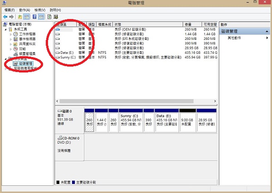The image size is (272, 193).
Task: Open the 其他動作 submenu arrow
Action: click(x=267, y=38)
